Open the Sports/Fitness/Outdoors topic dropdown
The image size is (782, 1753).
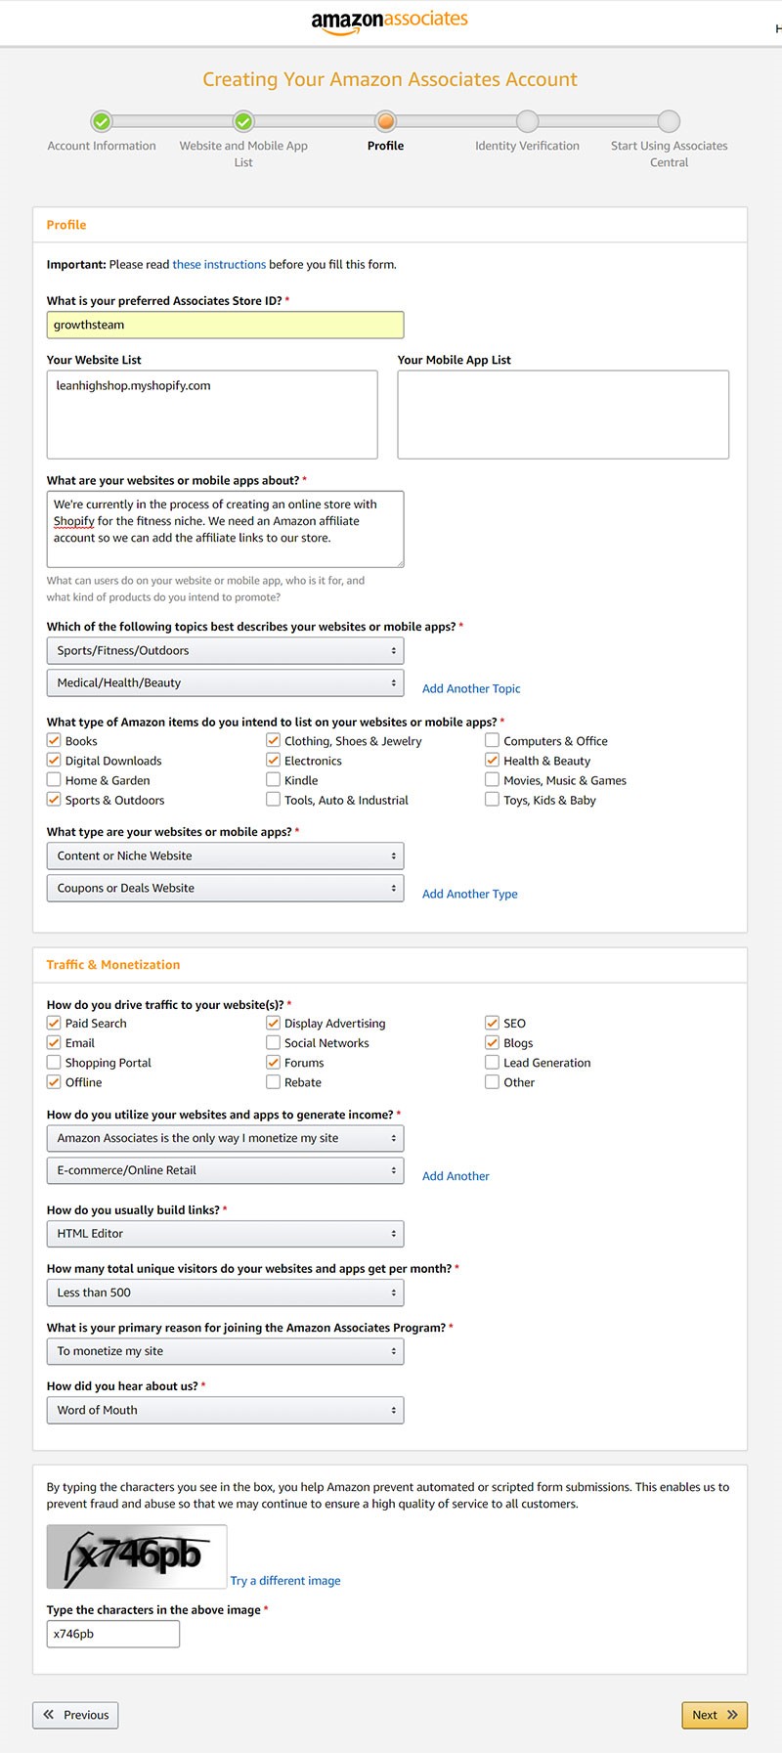225,649
